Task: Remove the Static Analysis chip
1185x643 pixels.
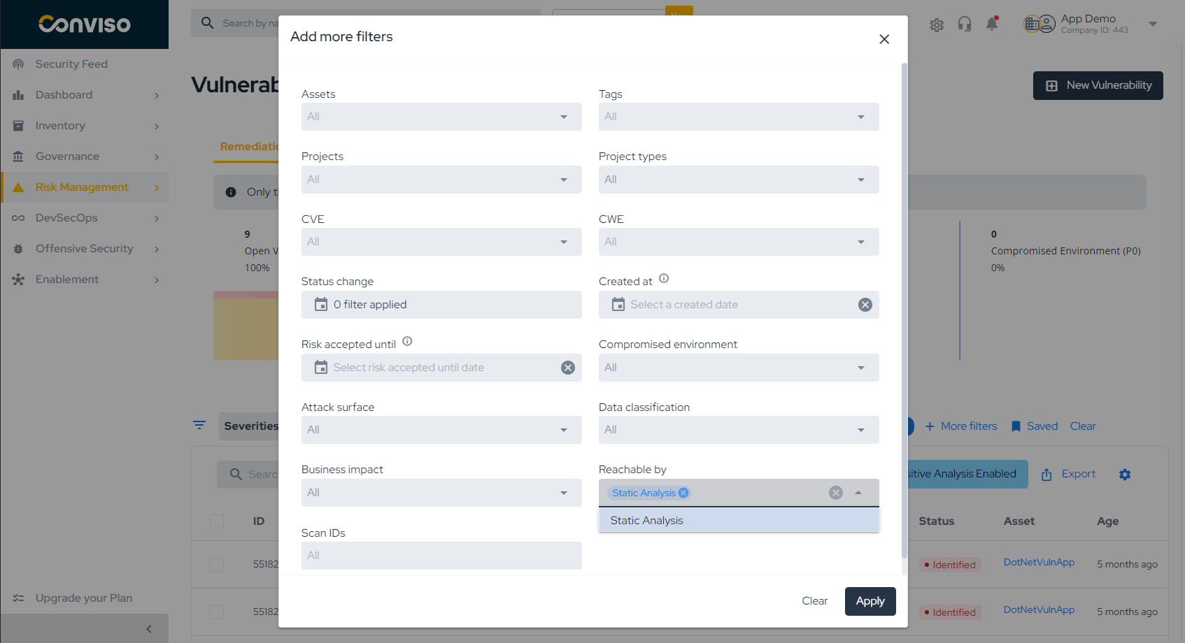Action: coord(683,493)
